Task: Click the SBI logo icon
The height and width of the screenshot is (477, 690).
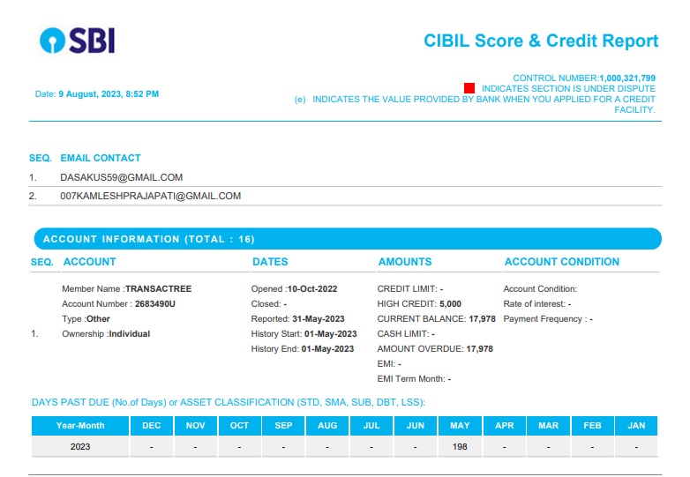Action: pos(52,40)
